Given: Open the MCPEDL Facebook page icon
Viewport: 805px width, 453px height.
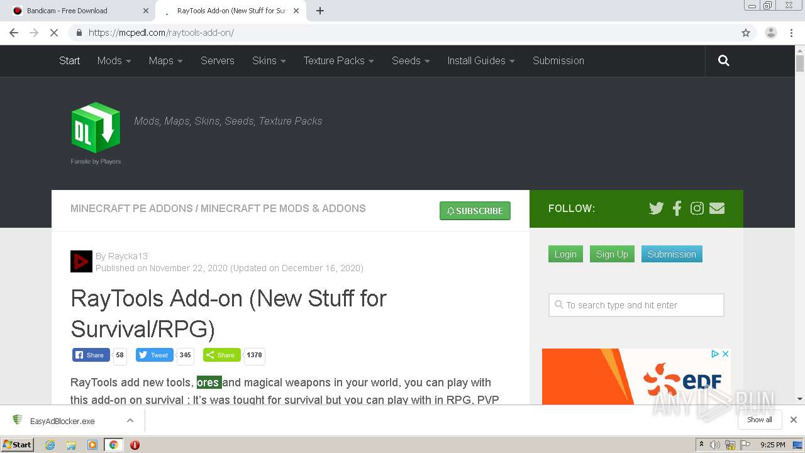Looking at the screenshot, I should point(677,208).
